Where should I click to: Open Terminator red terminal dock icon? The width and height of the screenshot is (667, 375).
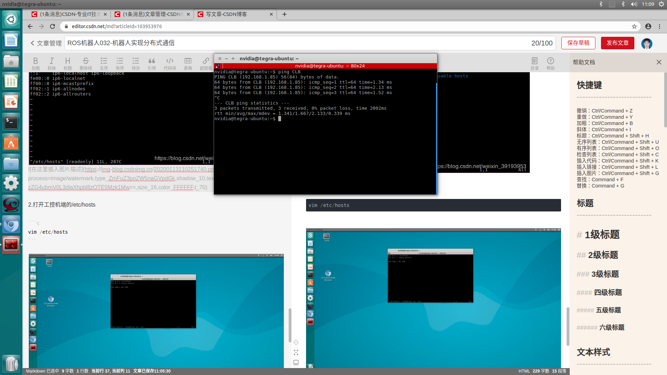pos(11,245)
